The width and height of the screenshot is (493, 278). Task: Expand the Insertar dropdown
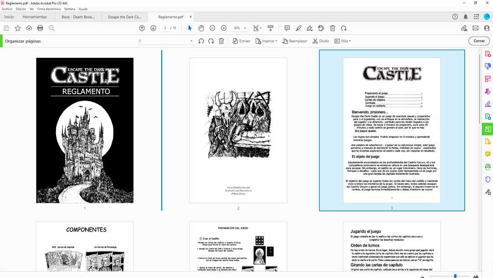coord(266,41)
